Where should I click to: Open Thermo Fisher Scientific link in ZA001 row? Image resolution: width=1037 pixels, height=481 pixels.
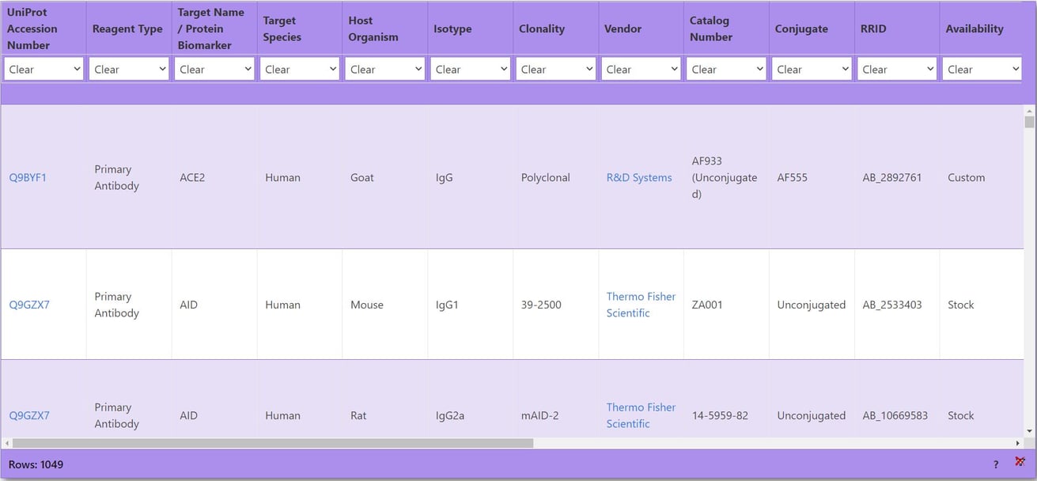pos(640,305)
